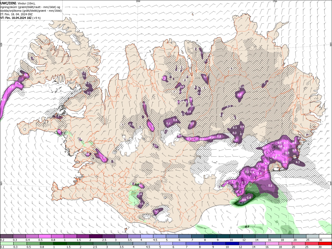Select the 0.5 green rain scale swatch

tap(33, 244)
